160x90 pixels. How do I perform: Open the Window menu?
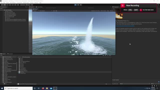pyautogui.click(x=36, y=3)
